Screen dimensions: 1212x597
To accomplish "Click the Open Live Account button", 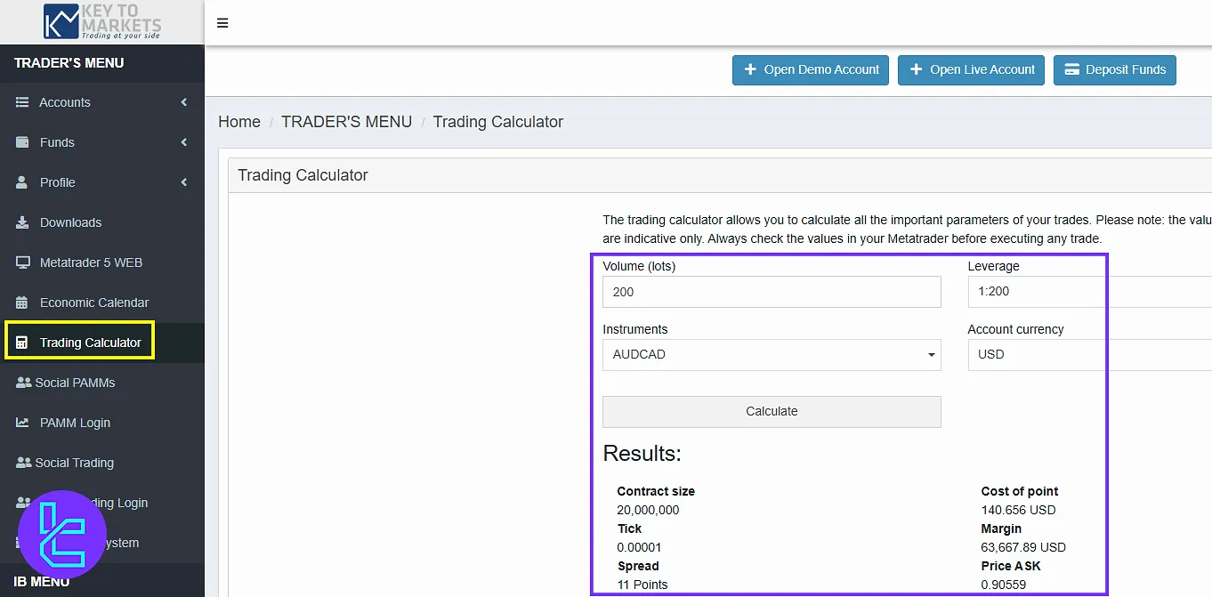I will [972, 69].
